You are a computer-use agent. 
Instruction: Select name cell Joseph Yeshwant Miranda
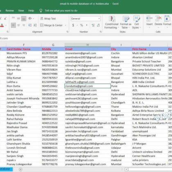pyautogui.click(x=24, y=98)
